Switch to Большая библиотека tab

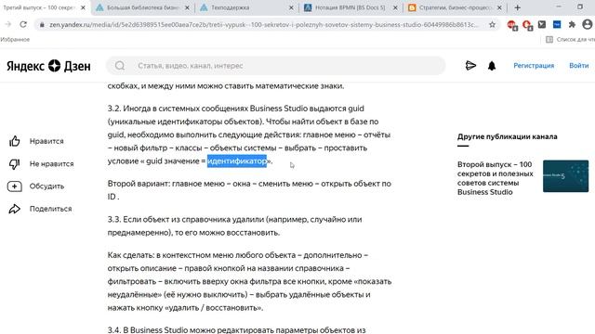click(142, 7)
